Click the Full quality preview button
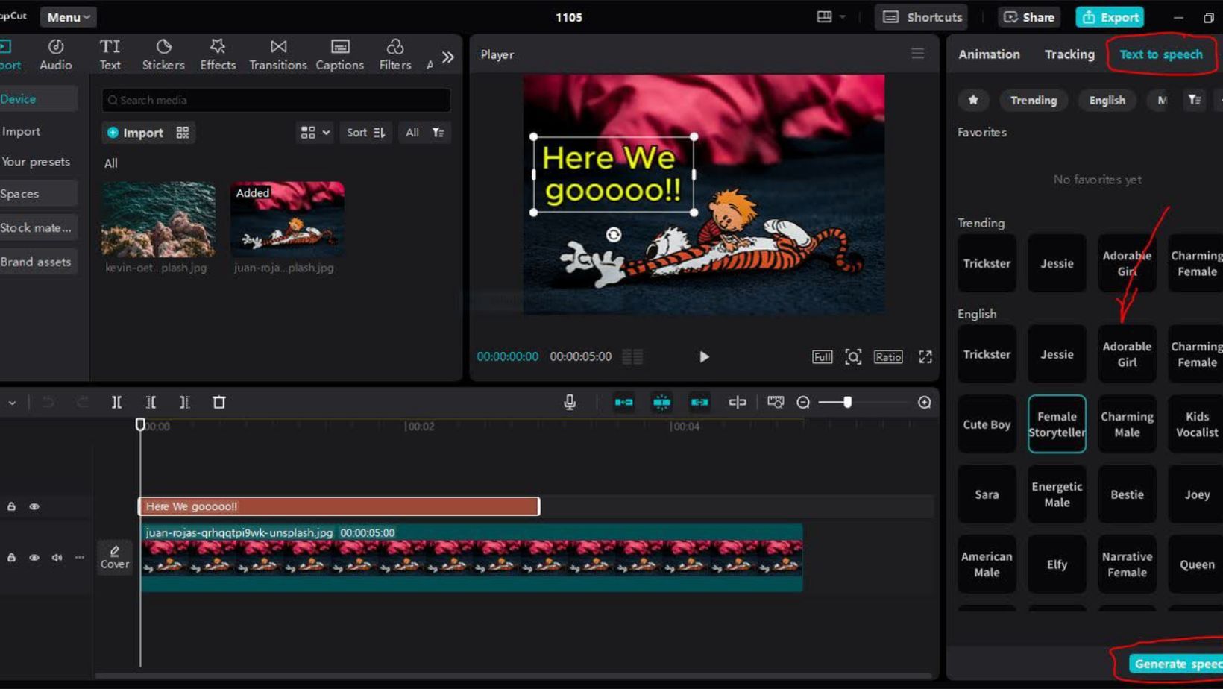Screen dimensions: 1223x689 tap(822, 356)
